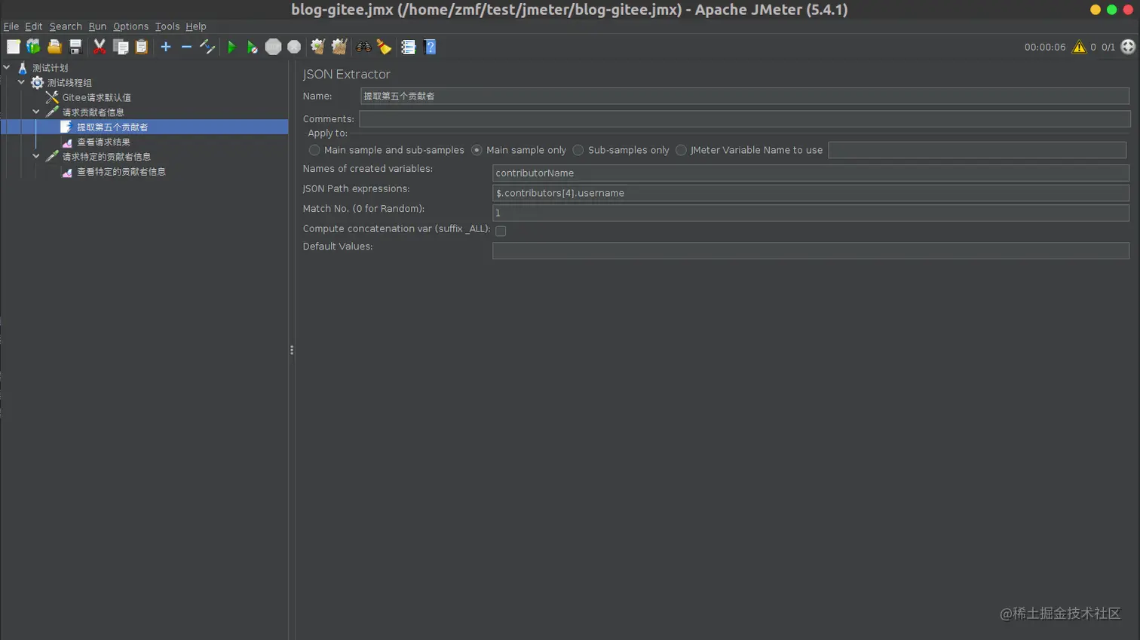Click the elapsed time 00:00:06 display

1045,47
